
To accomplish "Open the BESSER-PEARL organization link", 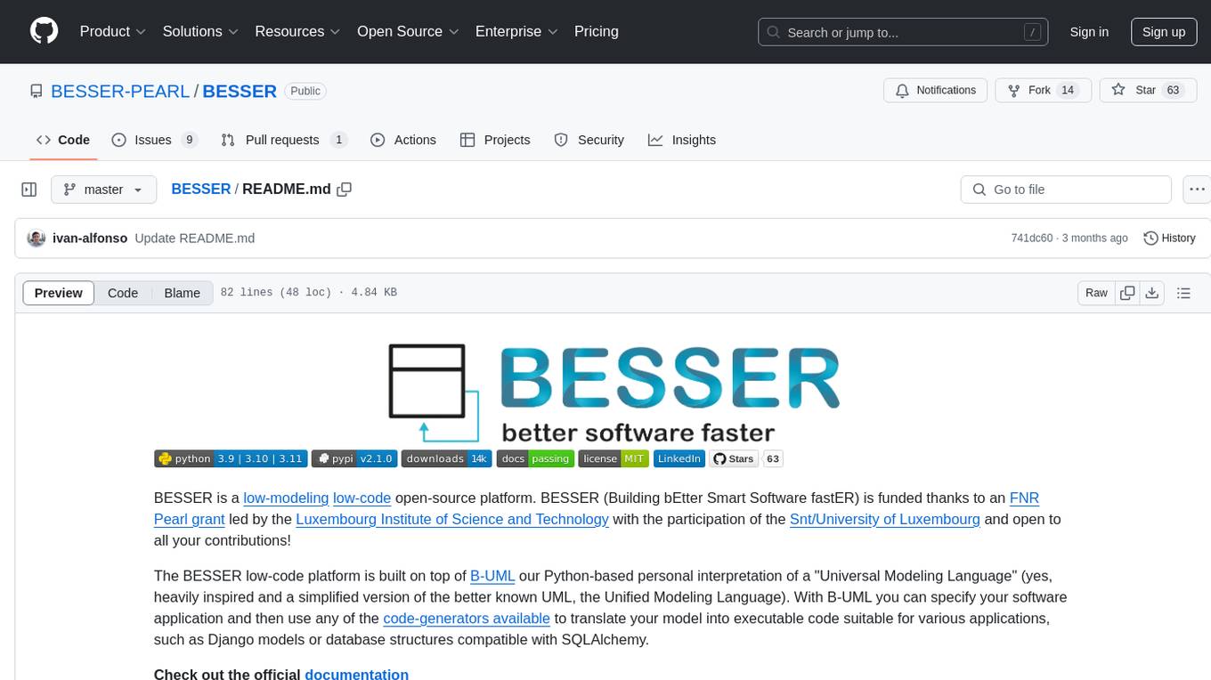I will [120, 91].
